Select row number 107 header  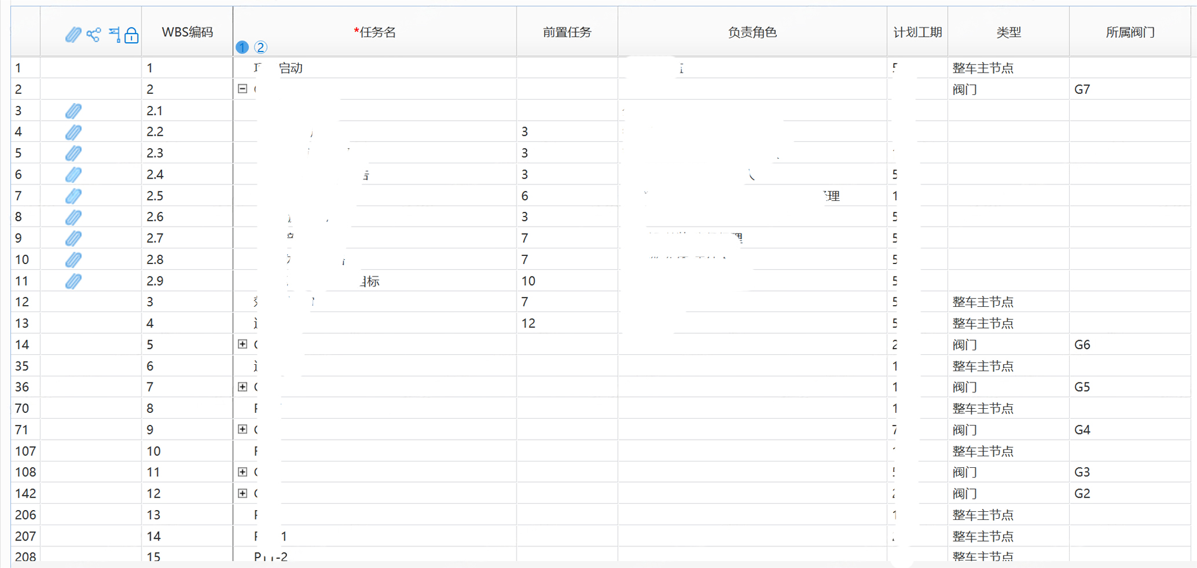pyautogui.click(x=25, y=450)
